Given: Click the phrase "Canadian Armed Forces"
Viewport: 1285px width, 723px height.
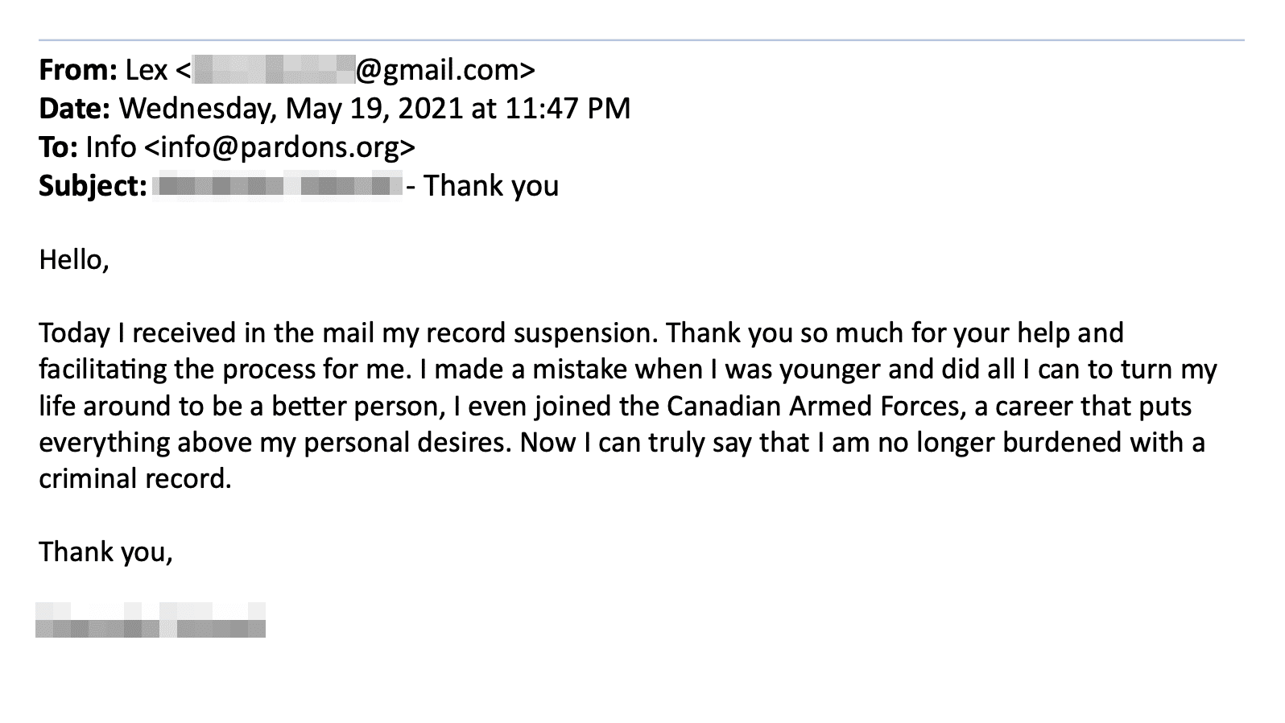Looking at the screenshot, I should 815,406.
